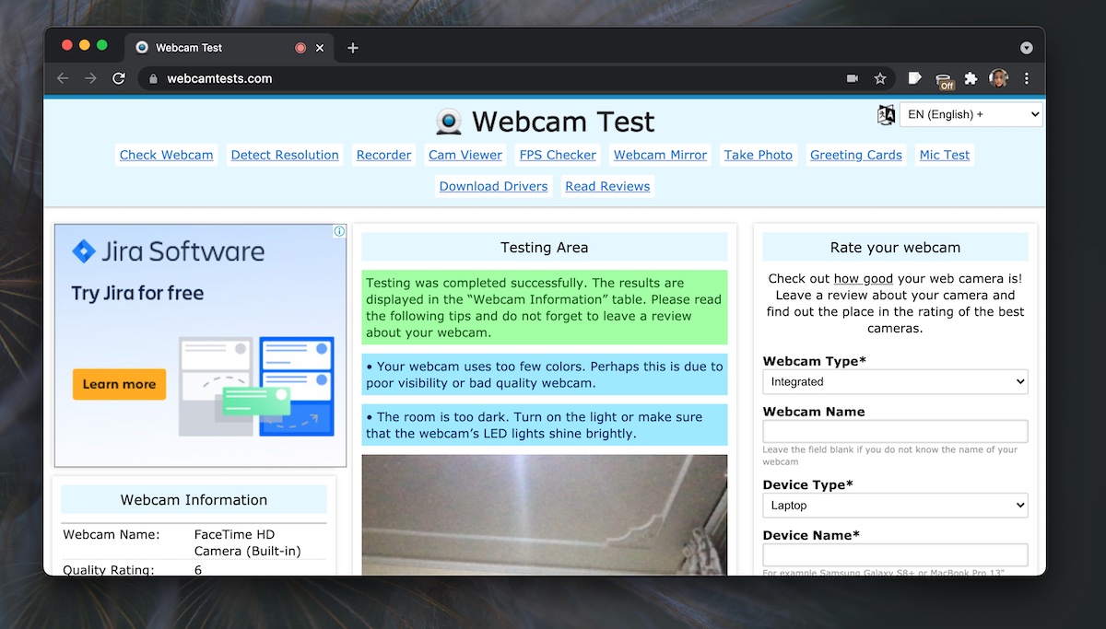Click the ad info icon on Jira ad
This screenshot has height=629, width=1106.
(x=339, y=231)
